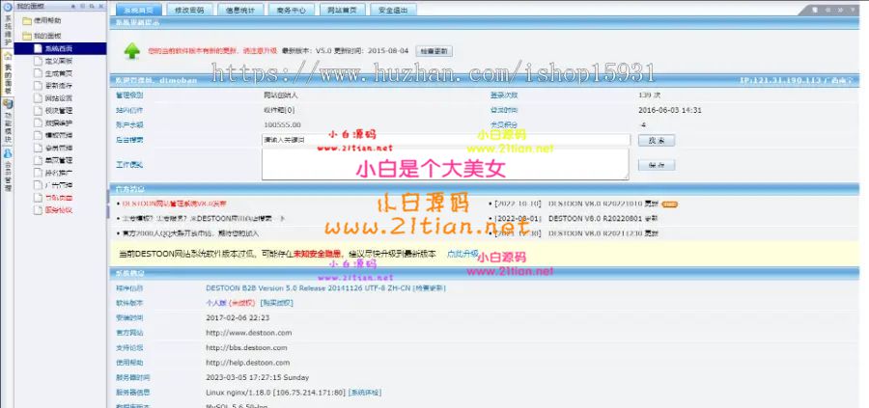Image resolution: width=869 pixels, height=408 pixels.
Task: Select 我的面板 home icon in sidebar
Action: (x=7, y=56)
